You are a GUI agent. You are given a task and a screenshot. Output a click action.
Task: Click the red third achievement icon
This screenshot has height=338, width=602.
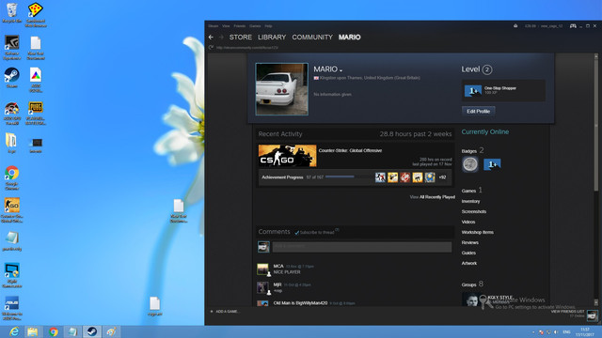click(x=405, y=177)
